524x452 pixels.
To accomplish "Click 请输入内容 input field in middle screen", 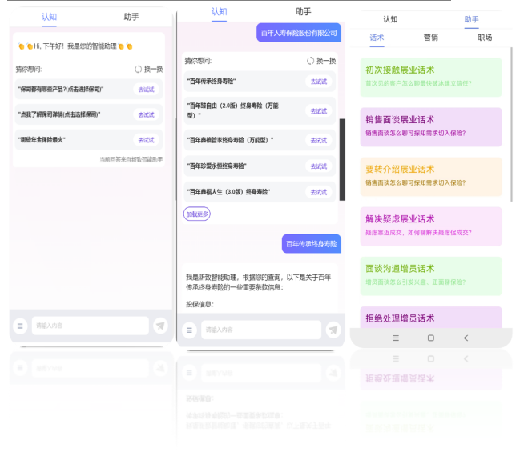I will pyautogui.click(x=261, y=330).
